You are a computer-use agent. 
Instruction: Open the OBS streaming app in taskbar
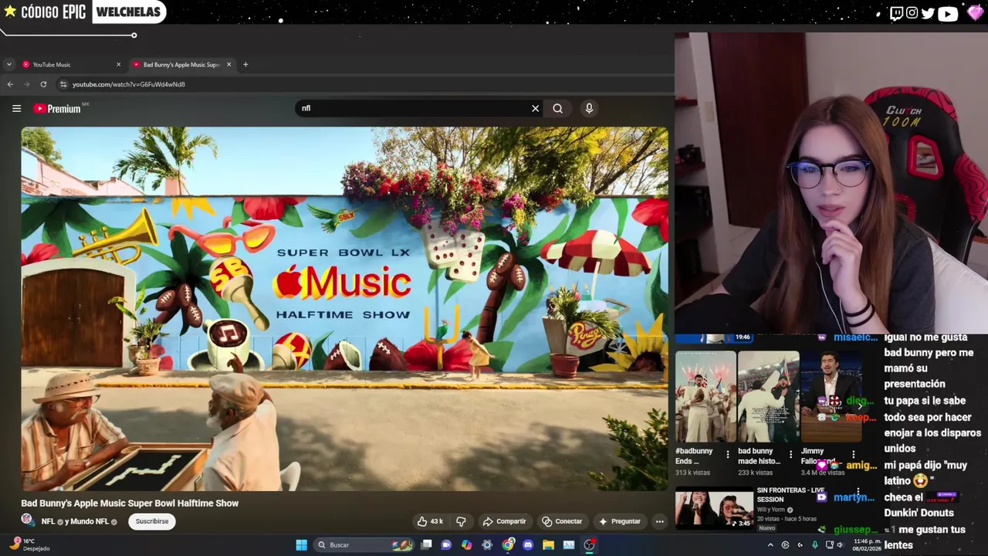click(x=589, y=545)
